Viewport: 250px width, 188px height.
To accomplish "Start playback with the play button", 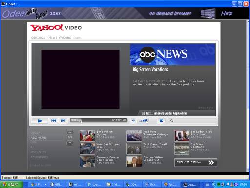I will 40,121.
